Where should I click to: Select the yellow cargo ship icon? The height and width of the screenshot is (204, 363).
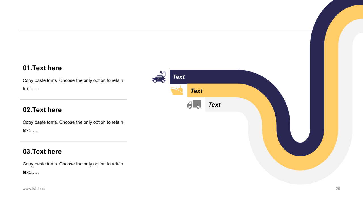(x=177, y=91)
